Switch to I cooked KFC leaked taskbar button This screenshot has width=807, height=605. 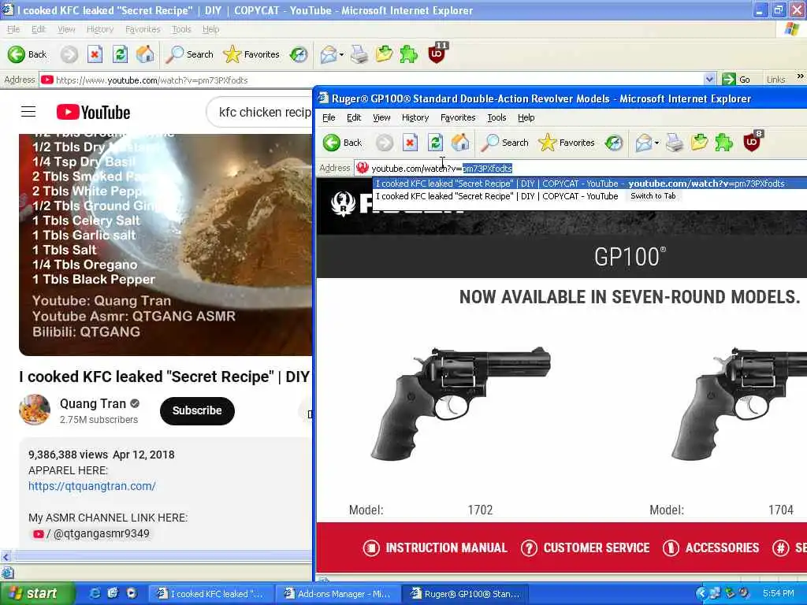click(x=211, y=594)
